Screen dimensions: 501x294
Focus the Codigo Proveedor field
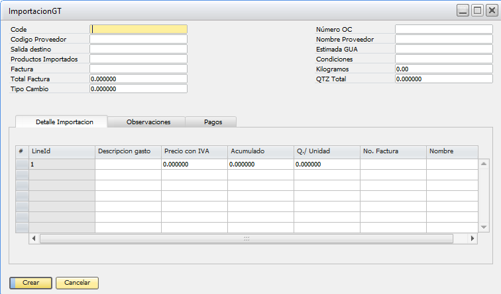139,39
